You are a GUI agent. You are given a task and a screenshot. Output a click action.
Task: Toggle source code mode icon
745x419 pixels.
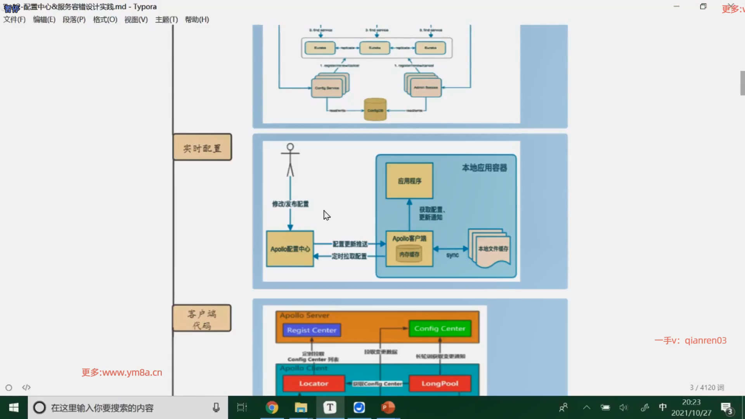[26, 388]
